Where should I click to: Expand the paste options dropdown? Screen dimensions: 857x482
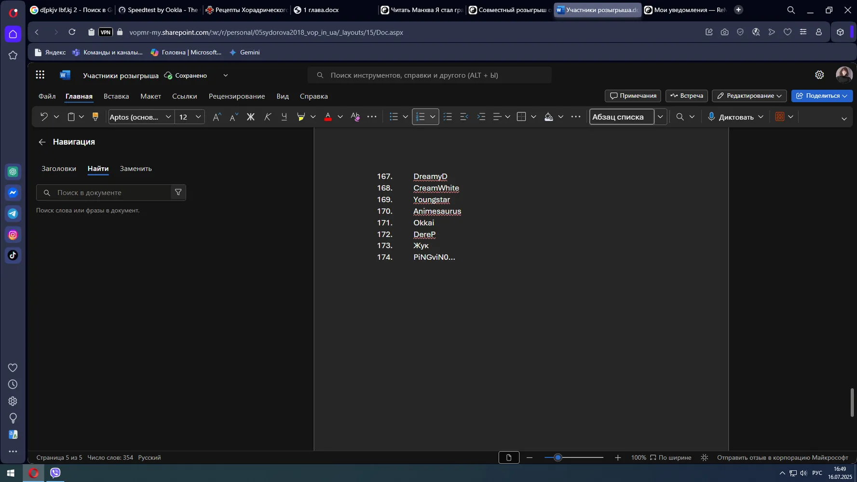pos(82,117)
